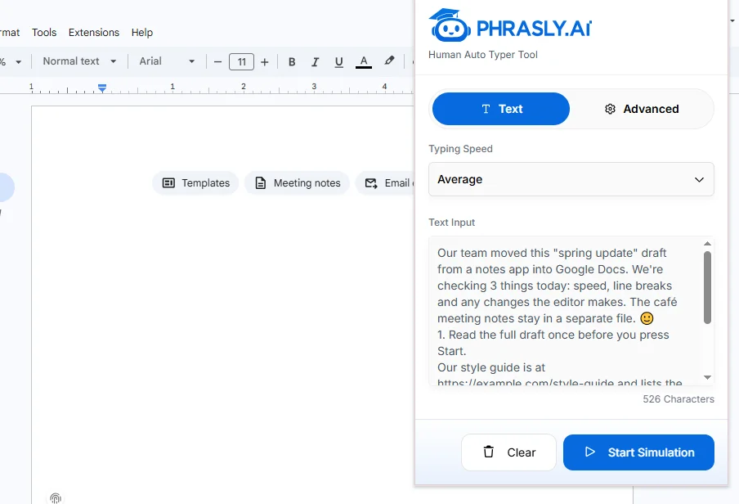Click the Human Auto Typer Tool subtitle
The height and width of the screenshot is (504, 739).
pos(482,55)
